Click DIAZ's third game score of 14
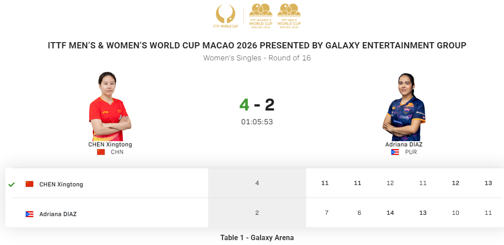 [x=390, y=213]
